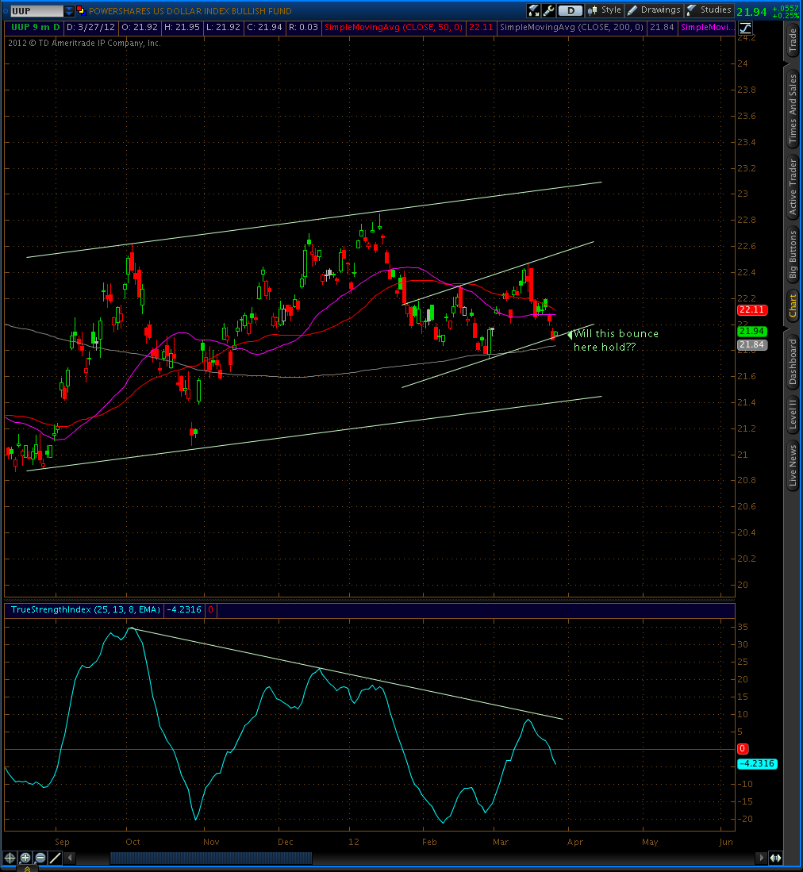Image resolution: width=803 pixels, height=872 pixels.
Task: Click the green 21.94 price bubble on axis
Action: [752, 332]
